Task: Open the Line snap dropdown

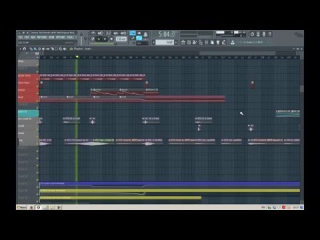Action: 142,43
